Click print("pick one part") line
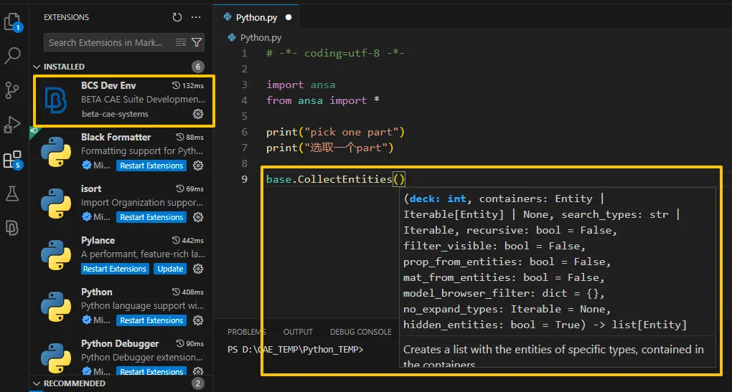Viewport: 732px width, 392px height. tap(335, 133)
